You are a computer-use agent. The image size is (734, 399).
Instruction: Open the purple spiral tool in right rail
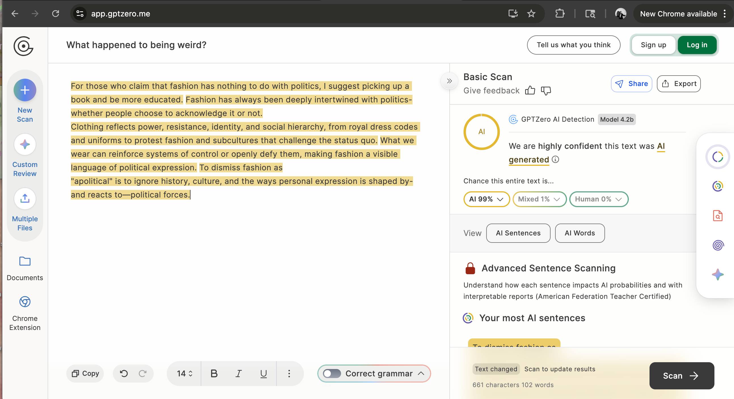tap(718, 245)
